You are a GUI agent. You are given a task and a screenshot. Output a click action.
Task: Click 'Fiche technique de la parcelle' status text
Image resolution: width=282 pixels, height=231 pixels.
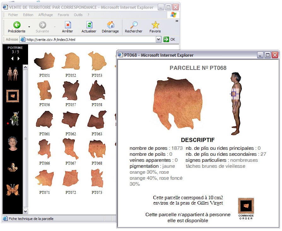click(31, 219)
